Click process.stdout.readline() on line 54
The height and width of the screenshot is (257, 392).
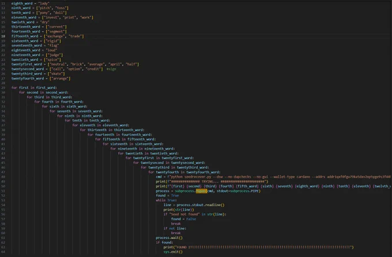(x=201, y=205)
